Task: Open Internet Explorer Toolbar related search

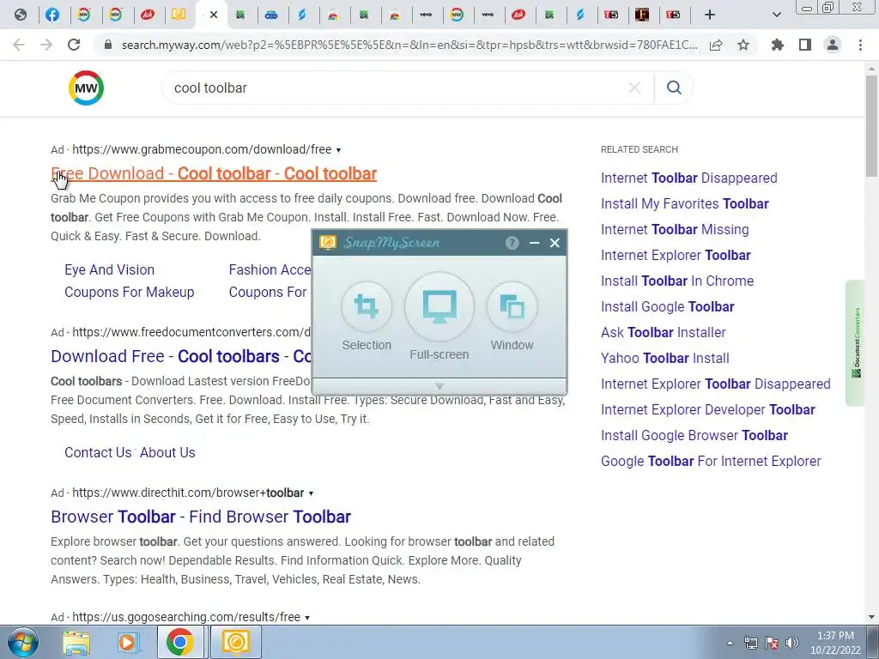Action: click(x=676, y=255)
